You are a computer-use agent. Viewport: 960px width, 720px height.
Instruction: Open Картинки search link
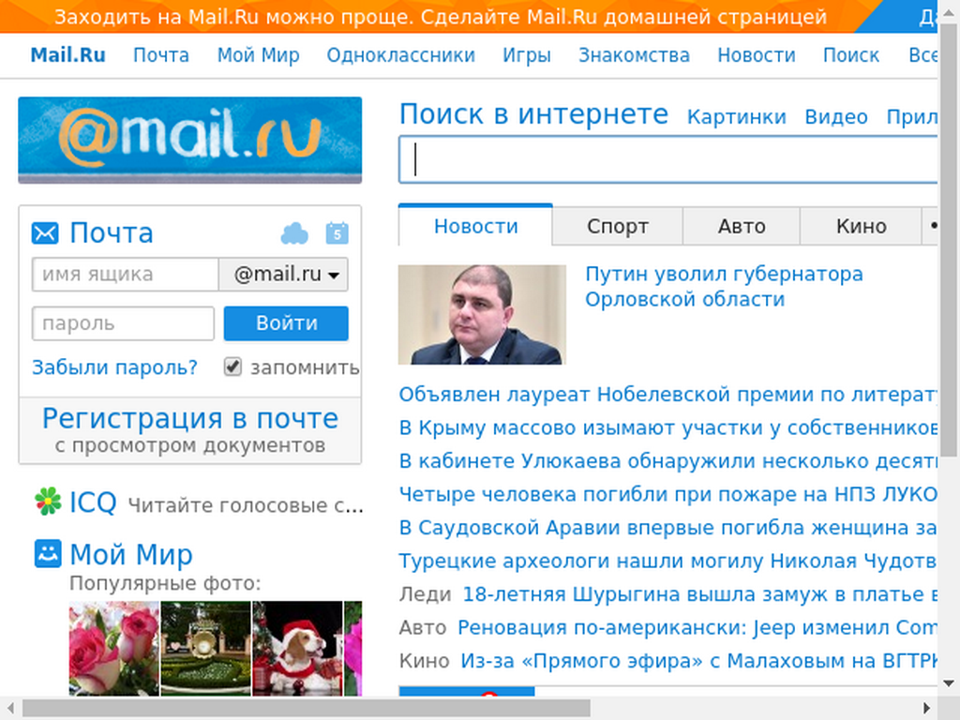coord(736,116)
